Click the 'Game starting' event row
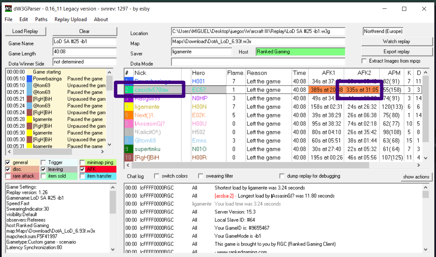This screenshot has height=257, width=436. [56, 72]
